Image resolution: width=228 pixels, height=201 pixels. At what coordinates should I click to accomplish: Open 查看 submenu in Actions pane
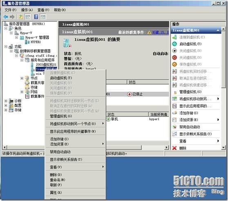[196, 141]
